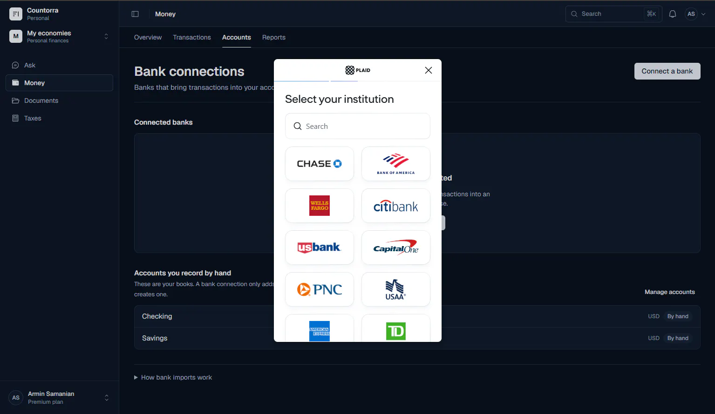Open the notifications bell
Screen dimensions: 715x414
click(x=673, y=14)
